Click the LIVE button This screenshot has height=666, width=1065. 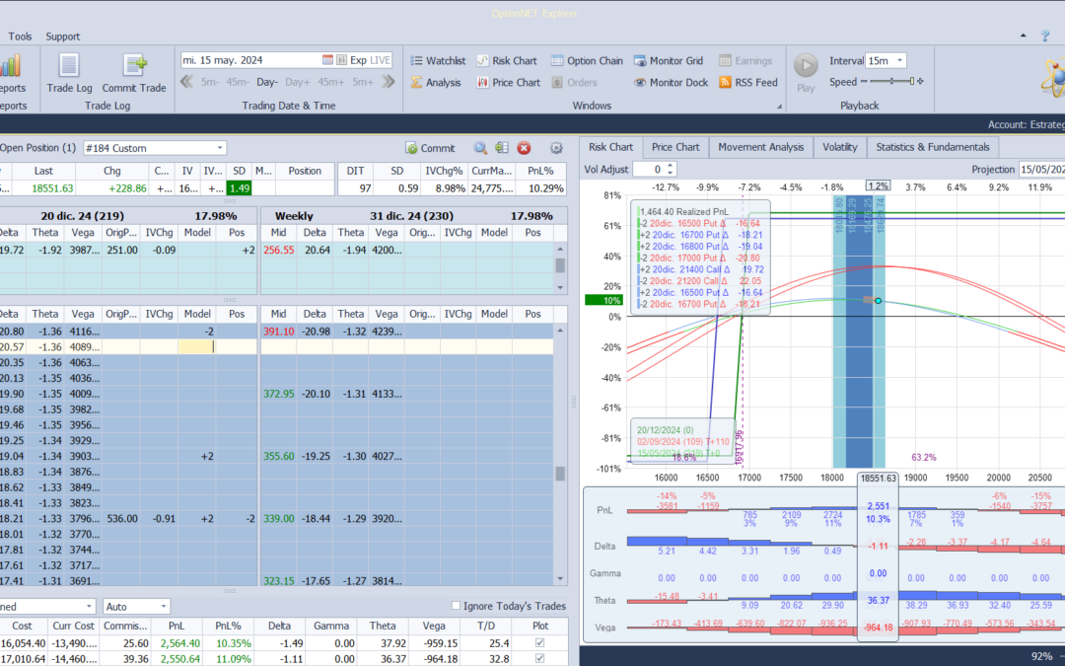pos(380,60)
